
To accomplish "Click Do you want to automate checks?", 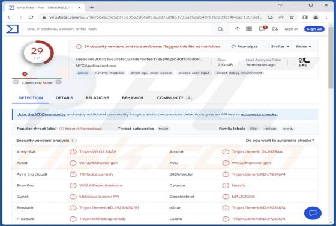I will pyautogui.click(x=280, y=141).
